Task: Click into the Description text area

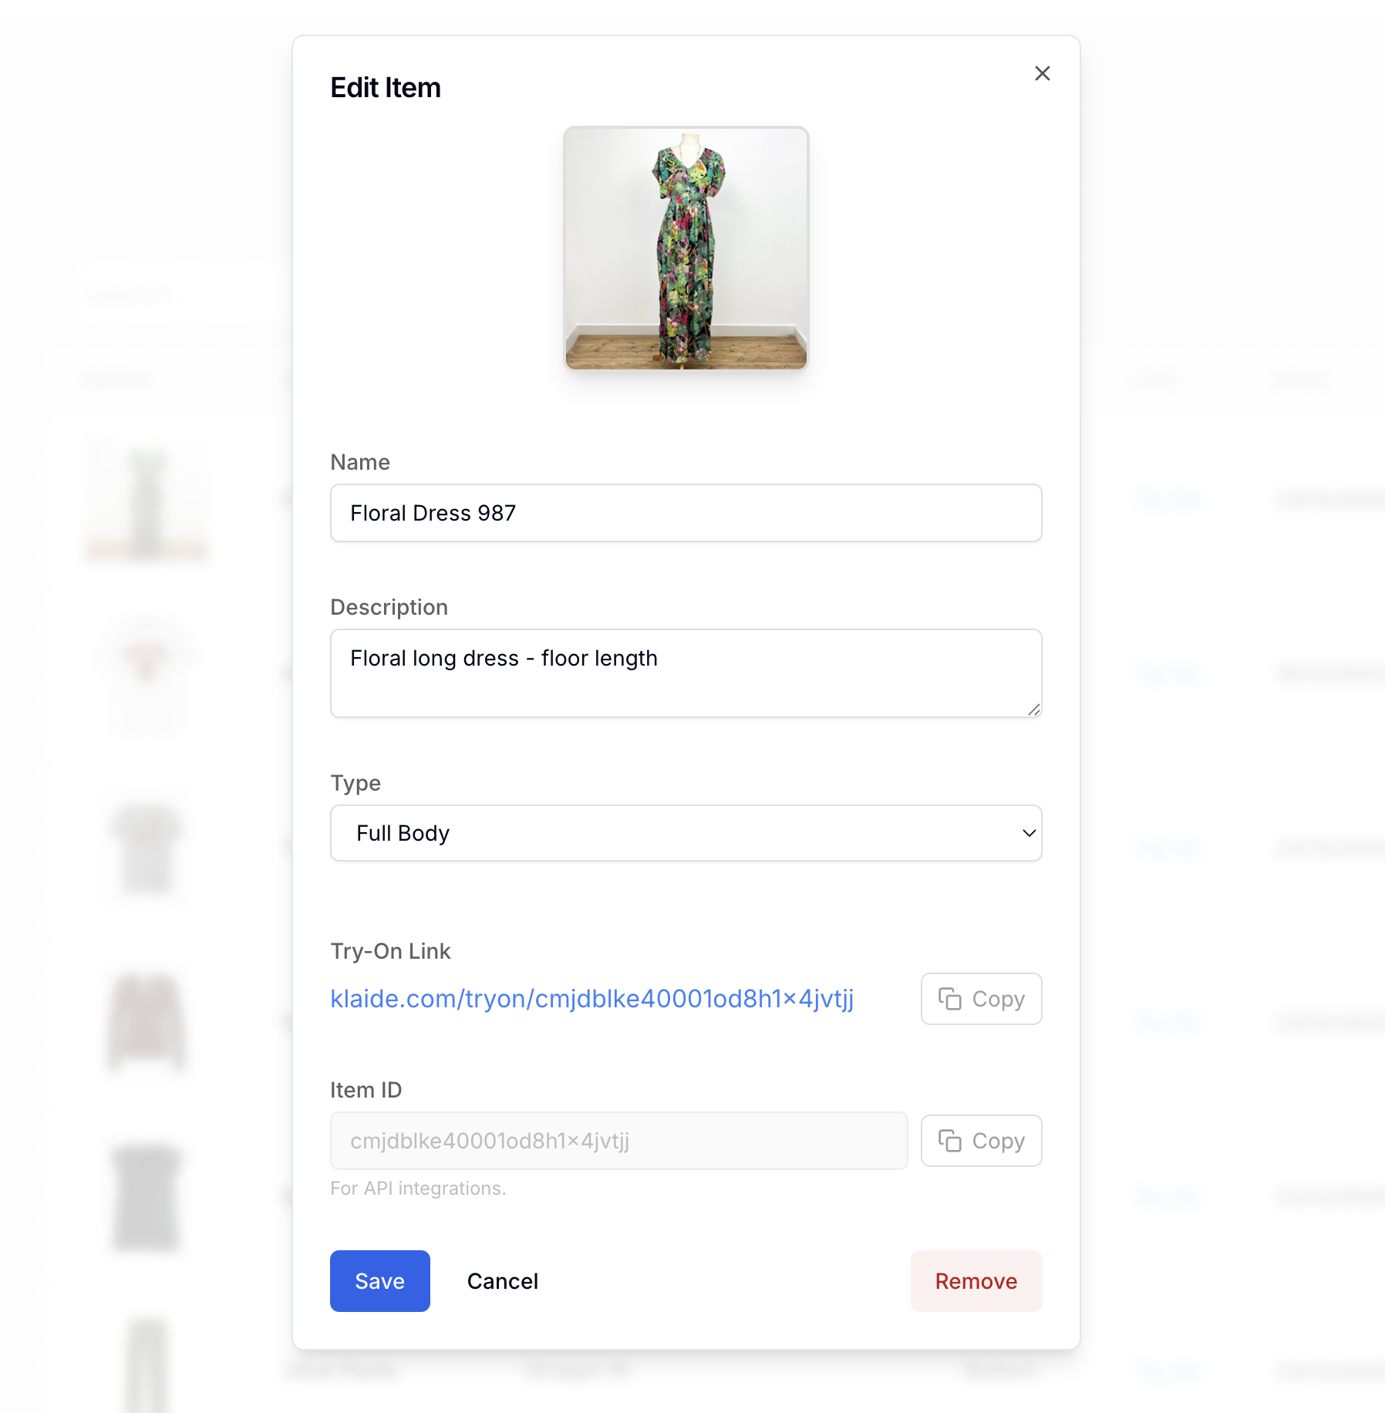Action: [686, 673]
